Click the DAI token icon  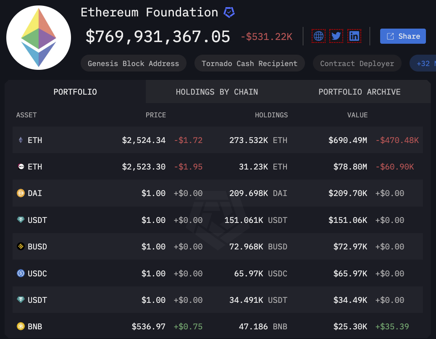click(x=21, y=193)
